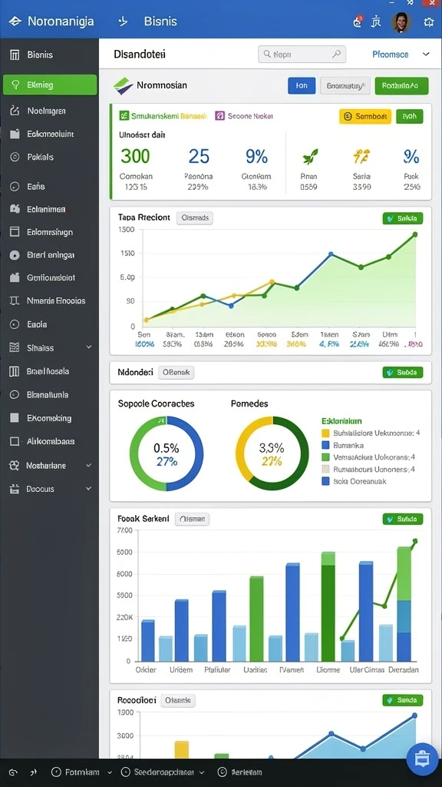Click the magnifier icon in search box
Screen dimensions: 442x787
337,54
